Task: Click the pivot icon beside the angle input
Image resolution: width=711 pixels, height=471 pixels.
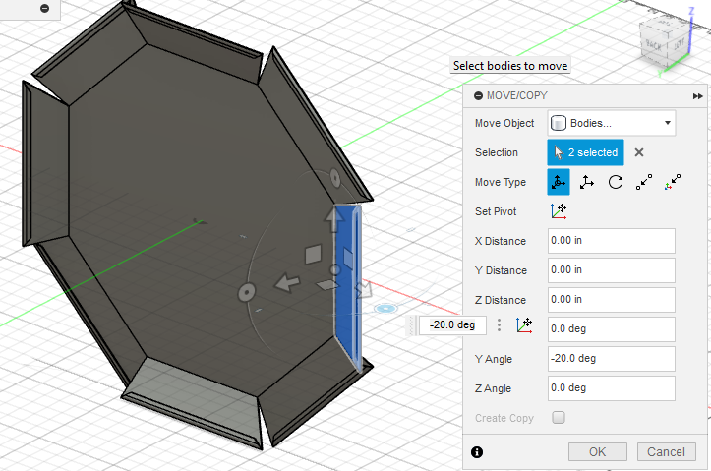Action: pyautogui.click(x=524, y=325)
